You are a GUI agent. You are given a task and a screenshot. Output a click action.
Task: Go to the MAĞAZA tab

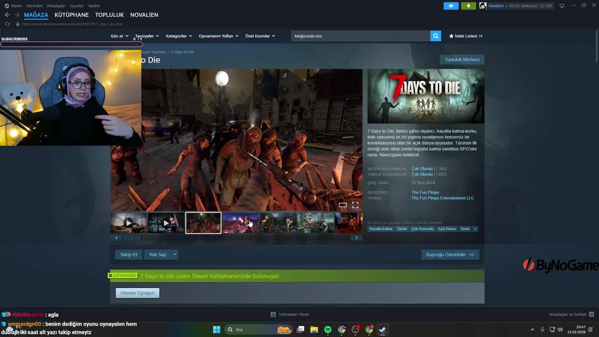pos(36,15)
